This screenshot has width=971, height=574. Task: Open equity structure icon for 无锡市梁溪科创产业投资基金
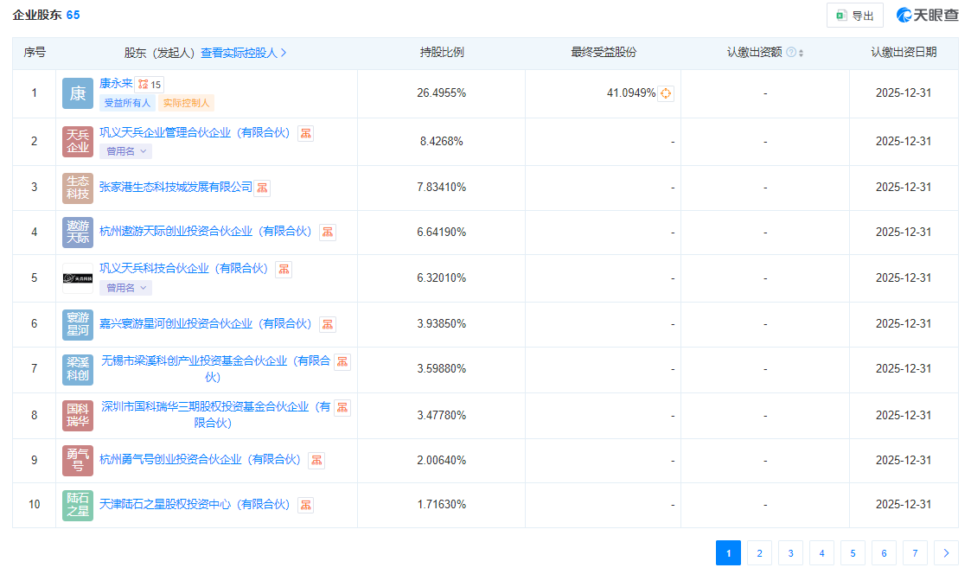point(342,362)
